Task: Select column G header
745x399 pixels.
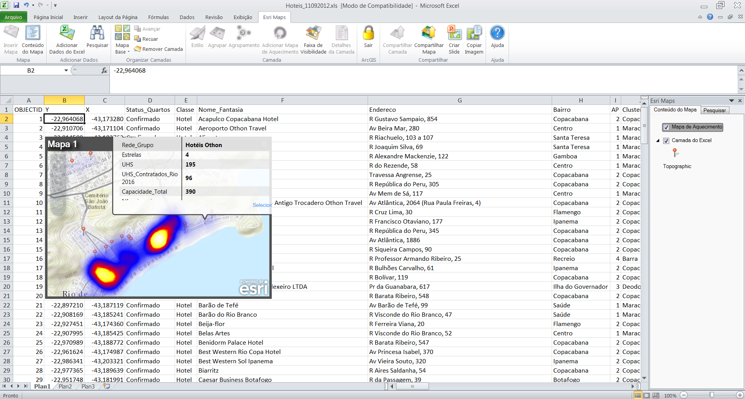Action: [x=460, y=100]
